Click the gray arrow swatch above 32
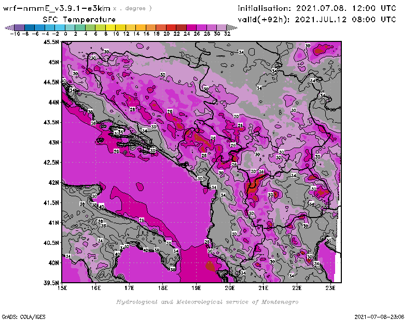This screenshot has height=320, width=415. point(231,27)
